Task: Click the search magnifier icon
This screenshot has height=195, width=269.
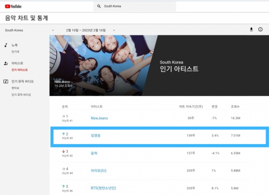Action: coord(99,6)
